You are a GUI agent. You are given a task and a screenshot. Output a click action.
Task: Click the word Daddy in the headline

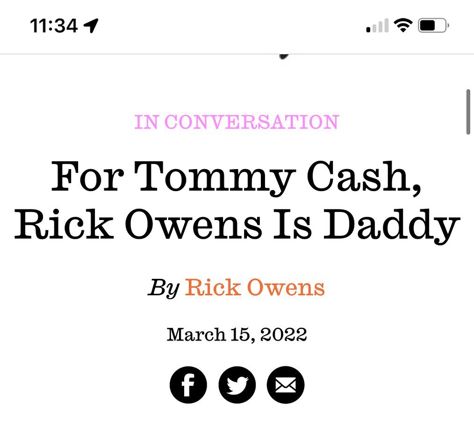(389, 226)
